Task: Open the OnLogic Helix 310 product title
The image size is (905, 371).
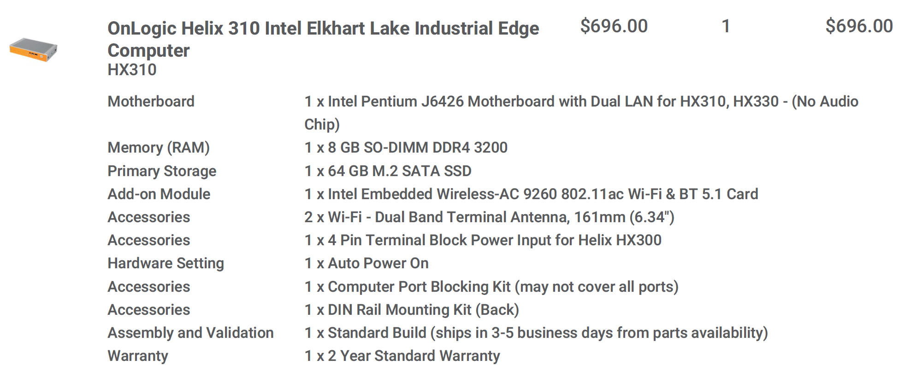Action: click(x=323, y=39)
